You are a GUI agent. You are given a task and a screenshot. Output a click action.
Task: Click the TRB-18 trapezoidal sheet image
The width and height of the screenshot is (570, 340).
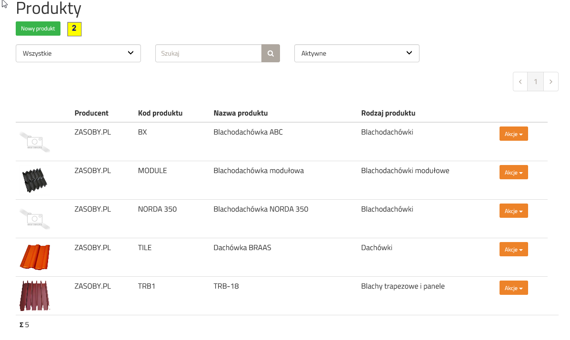[35, 295]
